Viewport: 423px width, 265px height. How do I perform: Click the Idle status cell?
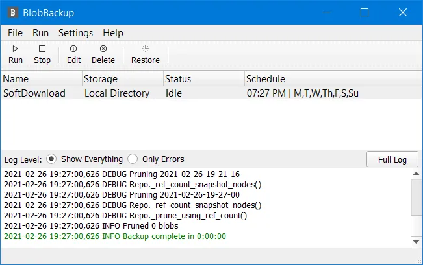click(x=173, y=93)
